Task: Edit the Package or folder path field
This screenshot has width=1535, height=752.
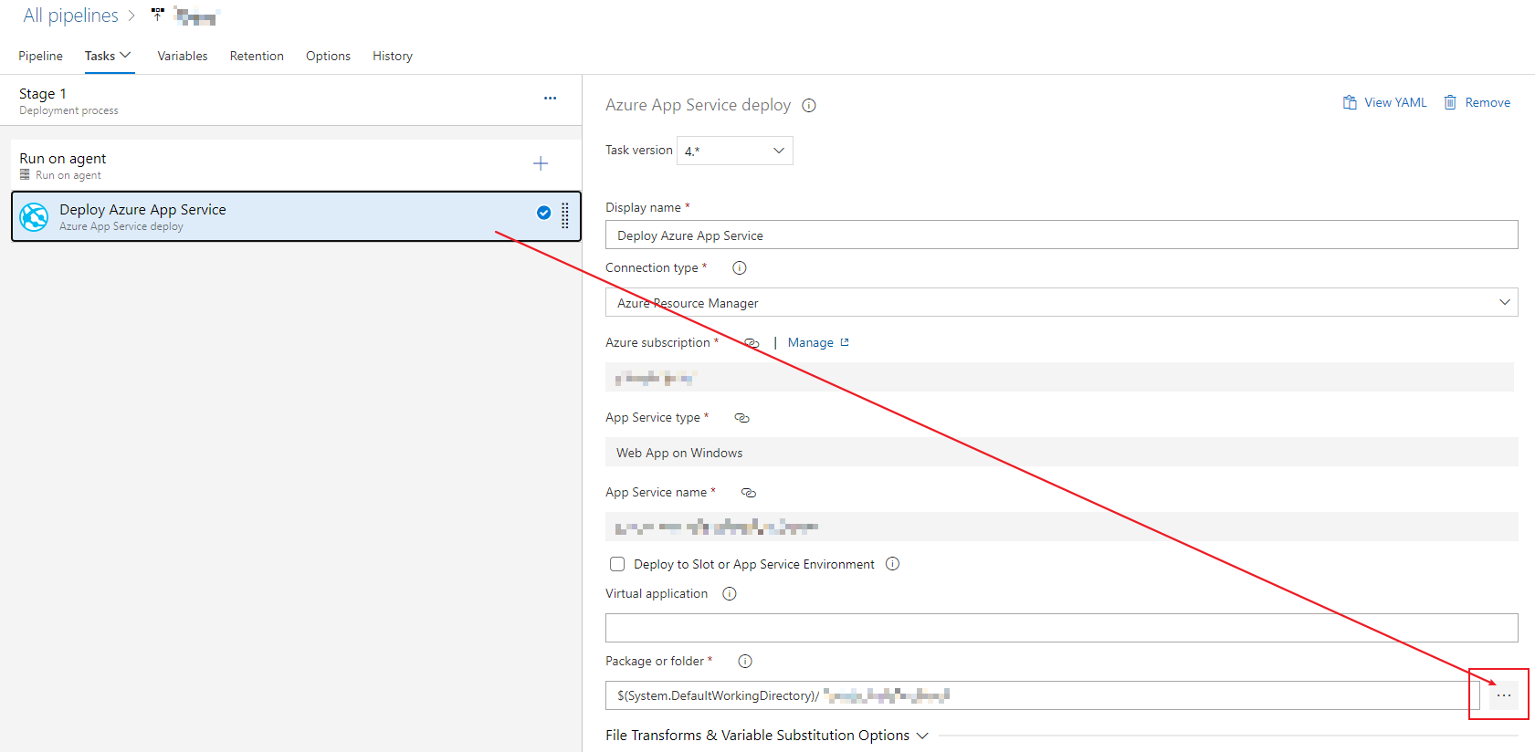Action: 1042,695
